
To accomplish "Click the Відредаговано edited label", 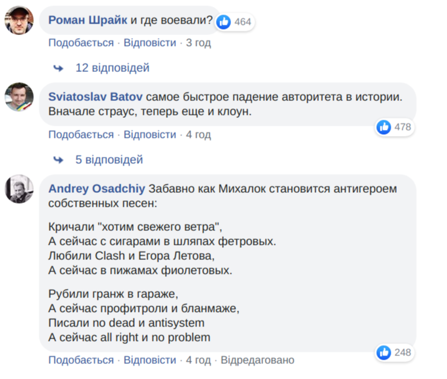I will point(258,360).
